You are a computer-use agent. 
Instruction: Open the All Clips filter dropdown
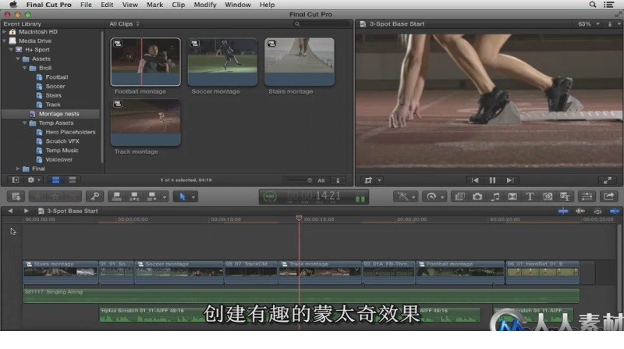tap(125, 24)
